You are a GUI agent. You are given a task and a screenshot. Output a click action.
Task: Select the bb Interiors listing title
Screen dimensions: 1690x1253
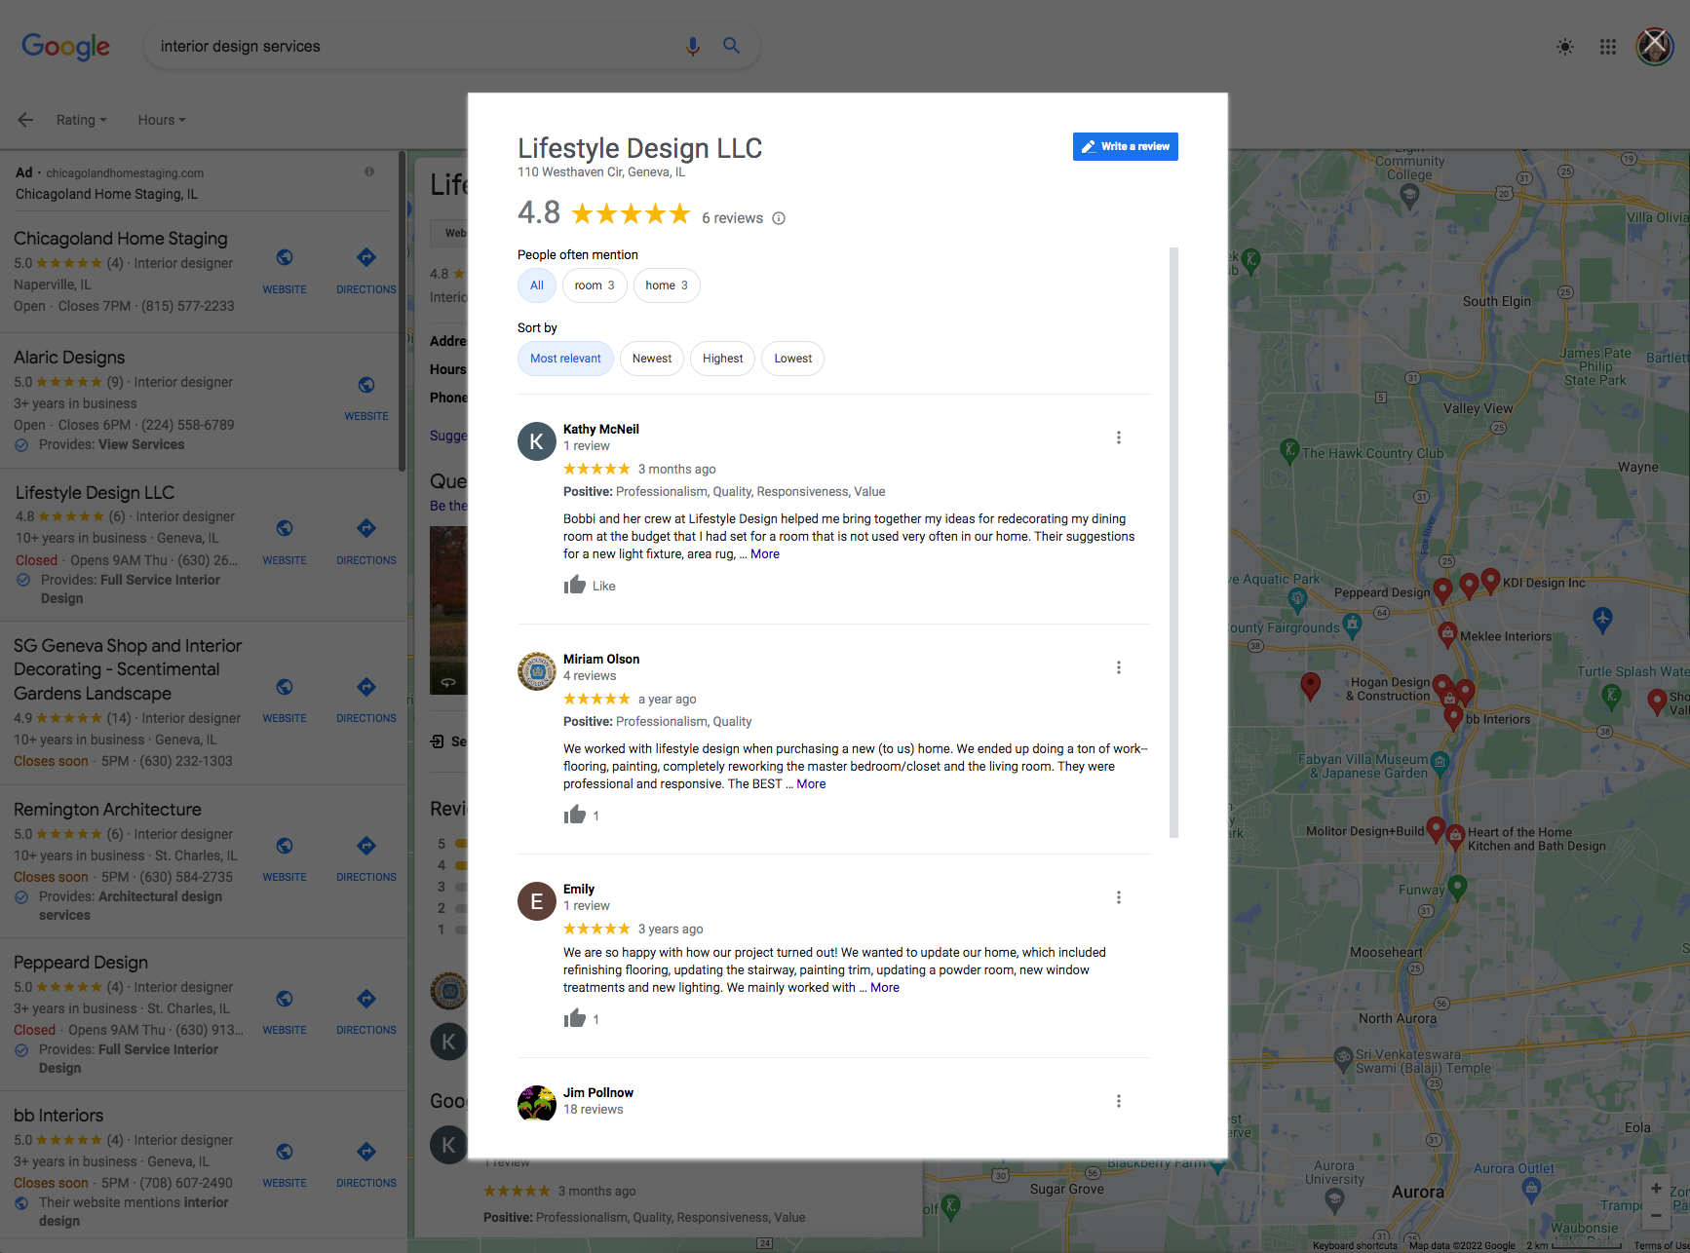tap(58, 1116)
